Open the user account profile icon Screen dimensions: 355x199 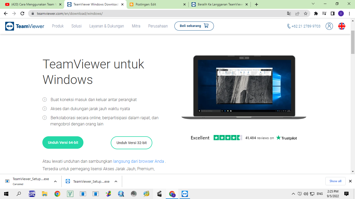[x=329, y=26]
